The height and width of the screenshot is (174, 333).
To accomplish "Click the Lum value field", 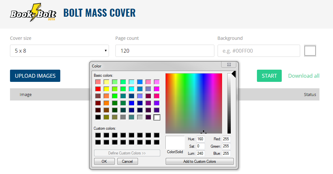I will [x=201, y=153].
